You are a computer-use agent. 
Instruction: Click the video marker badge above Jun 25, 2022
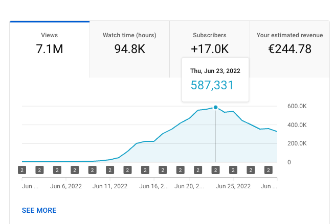(x=233, y=170)
